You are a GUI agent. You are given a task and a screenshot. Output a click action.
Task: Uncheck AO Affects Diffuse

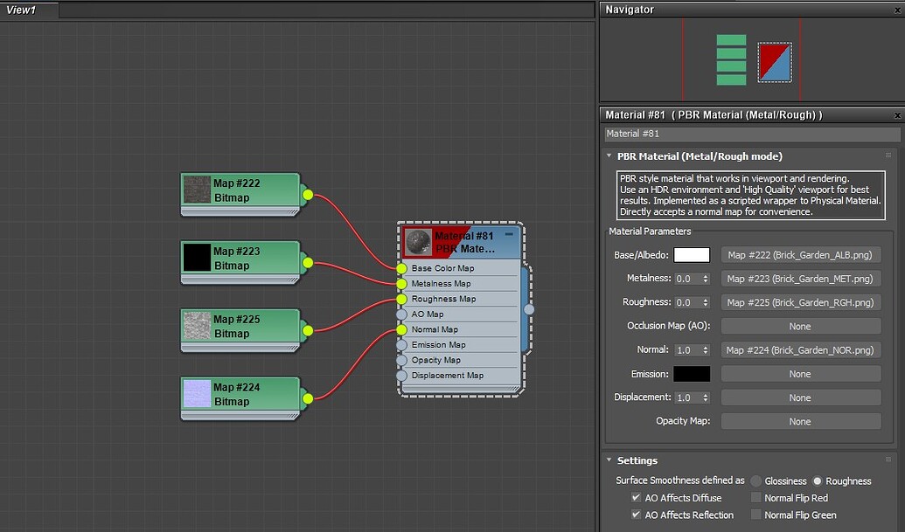coord(636,497)
